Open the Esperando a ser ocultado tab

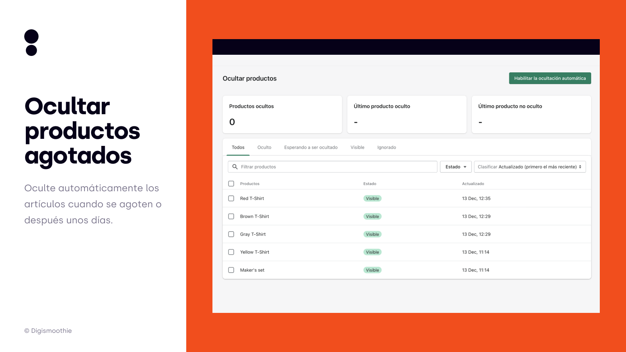[311, 147]
